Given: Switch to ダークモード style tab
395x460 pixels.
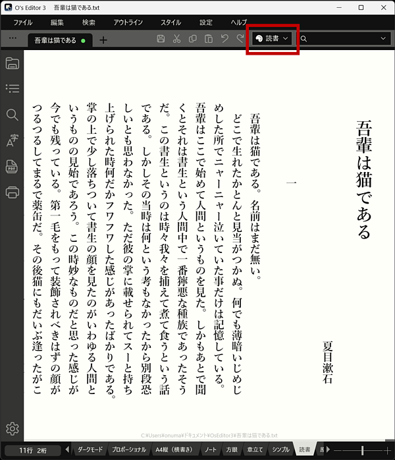Looking at the screenshot, I should (x=90, y=449).
